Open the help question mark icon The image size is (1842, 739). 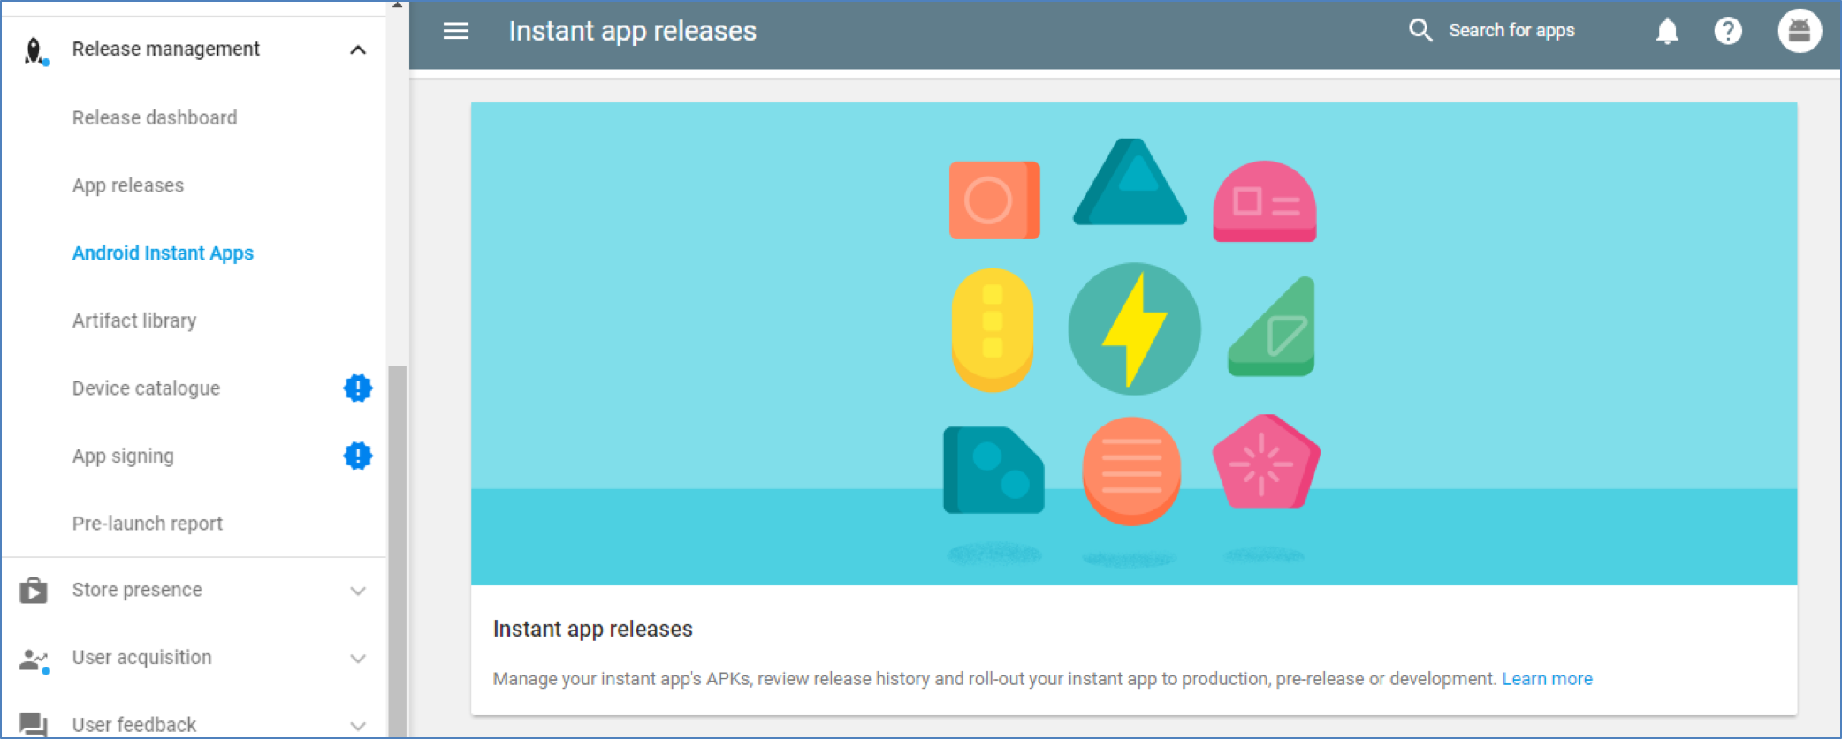pyautogui.click(x=1727, y=32)
